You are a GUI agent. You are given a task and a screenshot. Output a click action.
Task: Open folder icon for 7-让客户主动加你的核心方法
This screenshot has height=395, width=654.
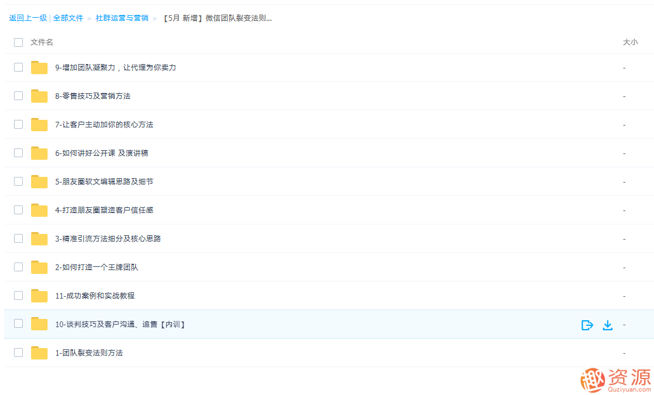pos(39,124)
